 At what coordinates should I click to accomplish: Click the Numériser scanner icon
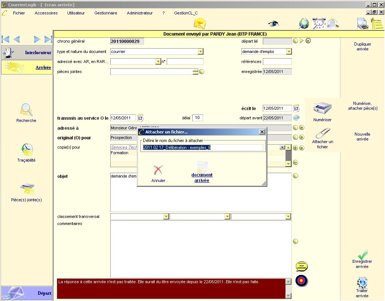[322, 109]
